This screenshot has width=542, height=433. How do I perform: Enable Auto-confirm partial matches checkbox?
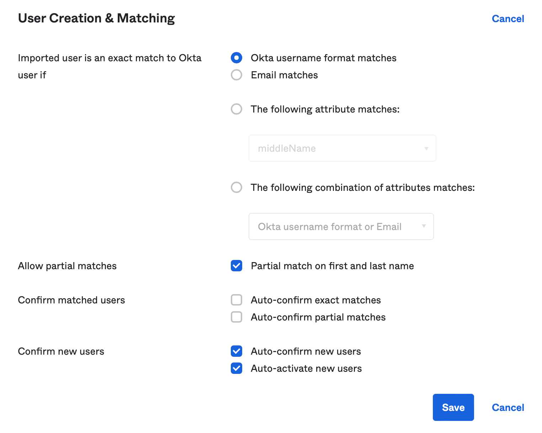pyautogui.click(x=237, y=317)
